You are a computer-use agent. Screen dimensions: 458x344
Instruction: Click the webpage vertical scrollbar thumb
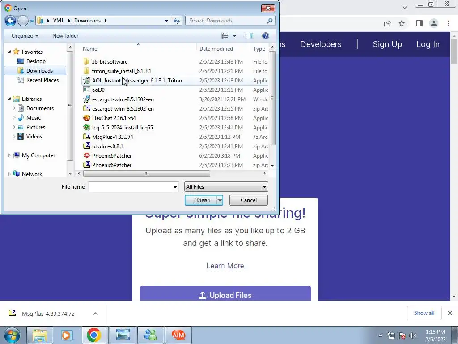pyautogui.click(x=454, y=51)
